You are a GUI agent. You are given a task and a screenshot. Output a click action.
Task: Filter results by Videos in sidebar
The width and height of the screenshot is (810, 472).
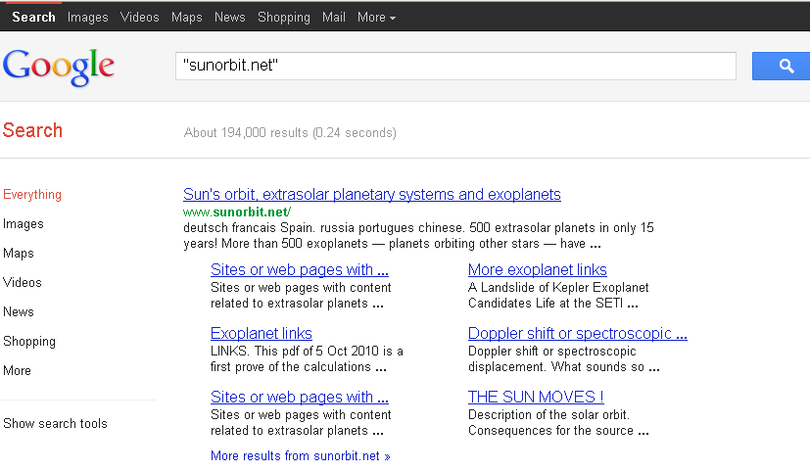pos(23,282)
